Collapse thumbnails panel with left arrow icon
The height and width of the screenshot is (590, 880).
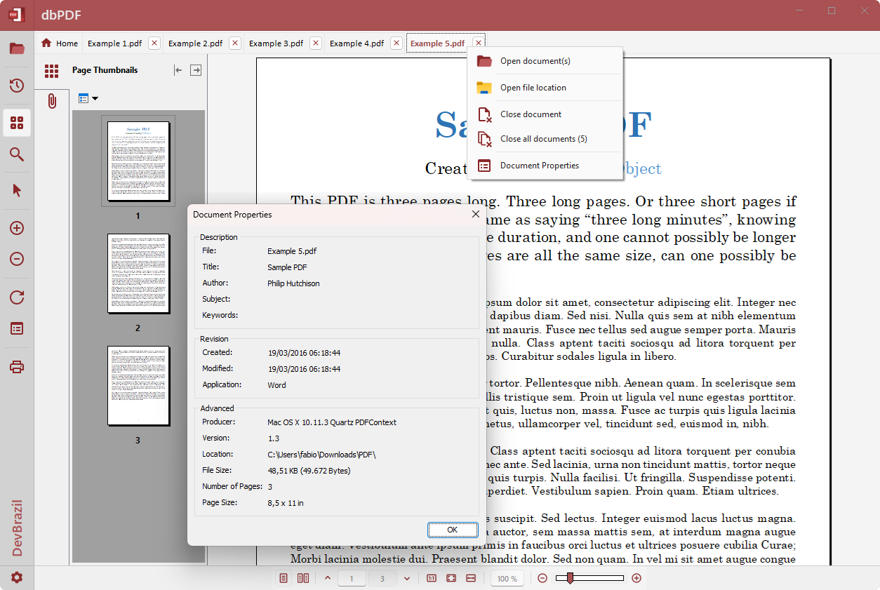178,70
